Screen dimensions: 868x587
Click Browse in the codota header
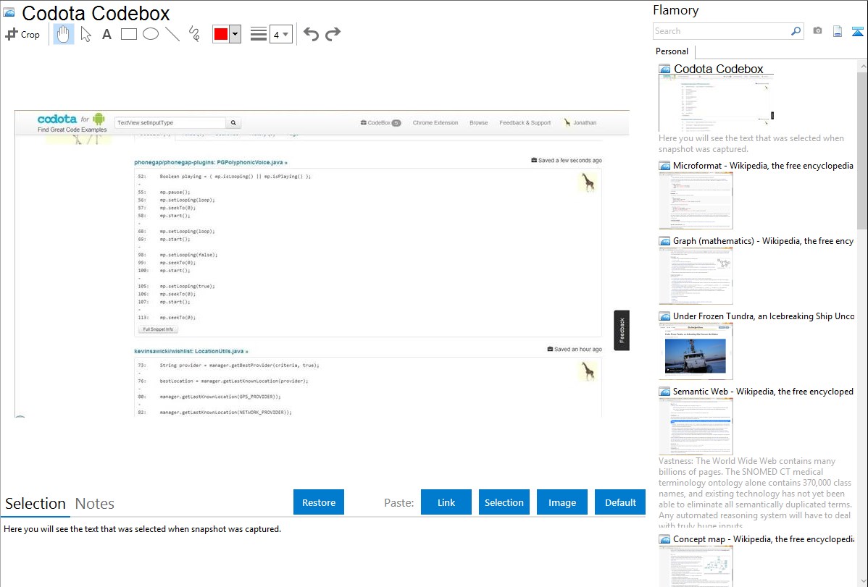478,123
